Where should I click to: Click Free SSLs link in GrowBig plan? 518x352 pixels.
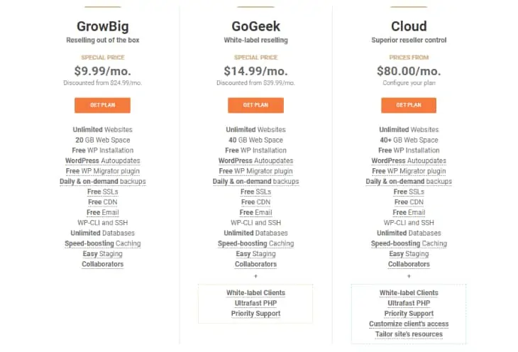click(102, 192)
